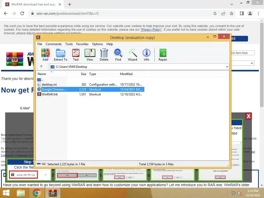Viewport: 264px width, 198px height.
Task: Open the File menu
Action: [x=40, y=44]
